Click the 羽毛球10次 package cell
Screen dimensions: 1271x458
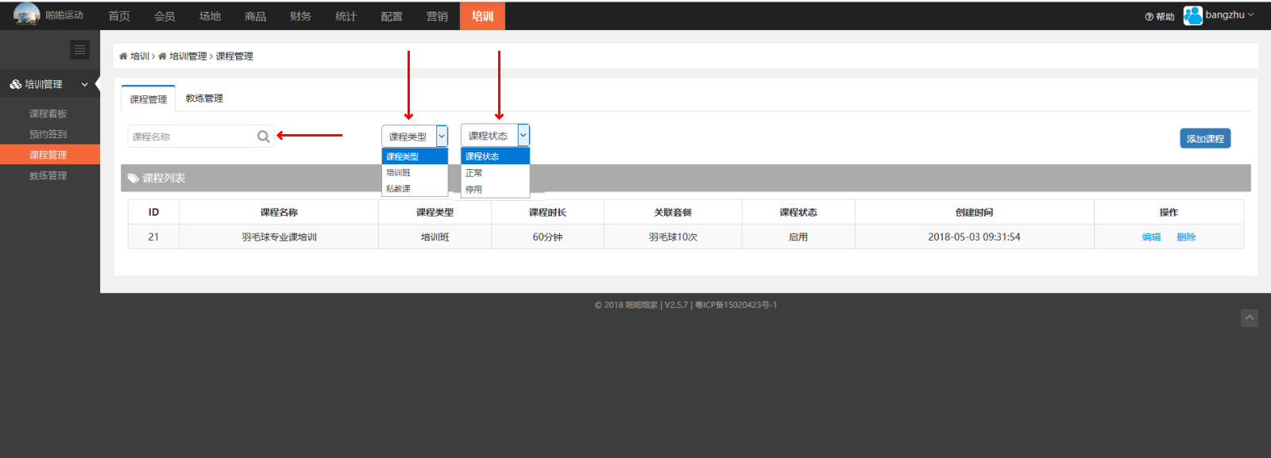pyautogui.click(x=673, y=237)
